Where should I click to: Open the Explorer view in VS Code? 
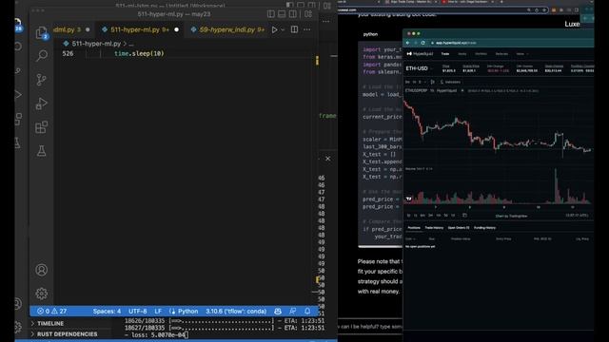tap(41, 32)
